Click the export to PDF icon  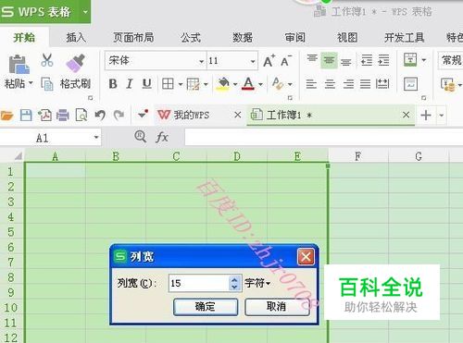(x=44, y=116)
